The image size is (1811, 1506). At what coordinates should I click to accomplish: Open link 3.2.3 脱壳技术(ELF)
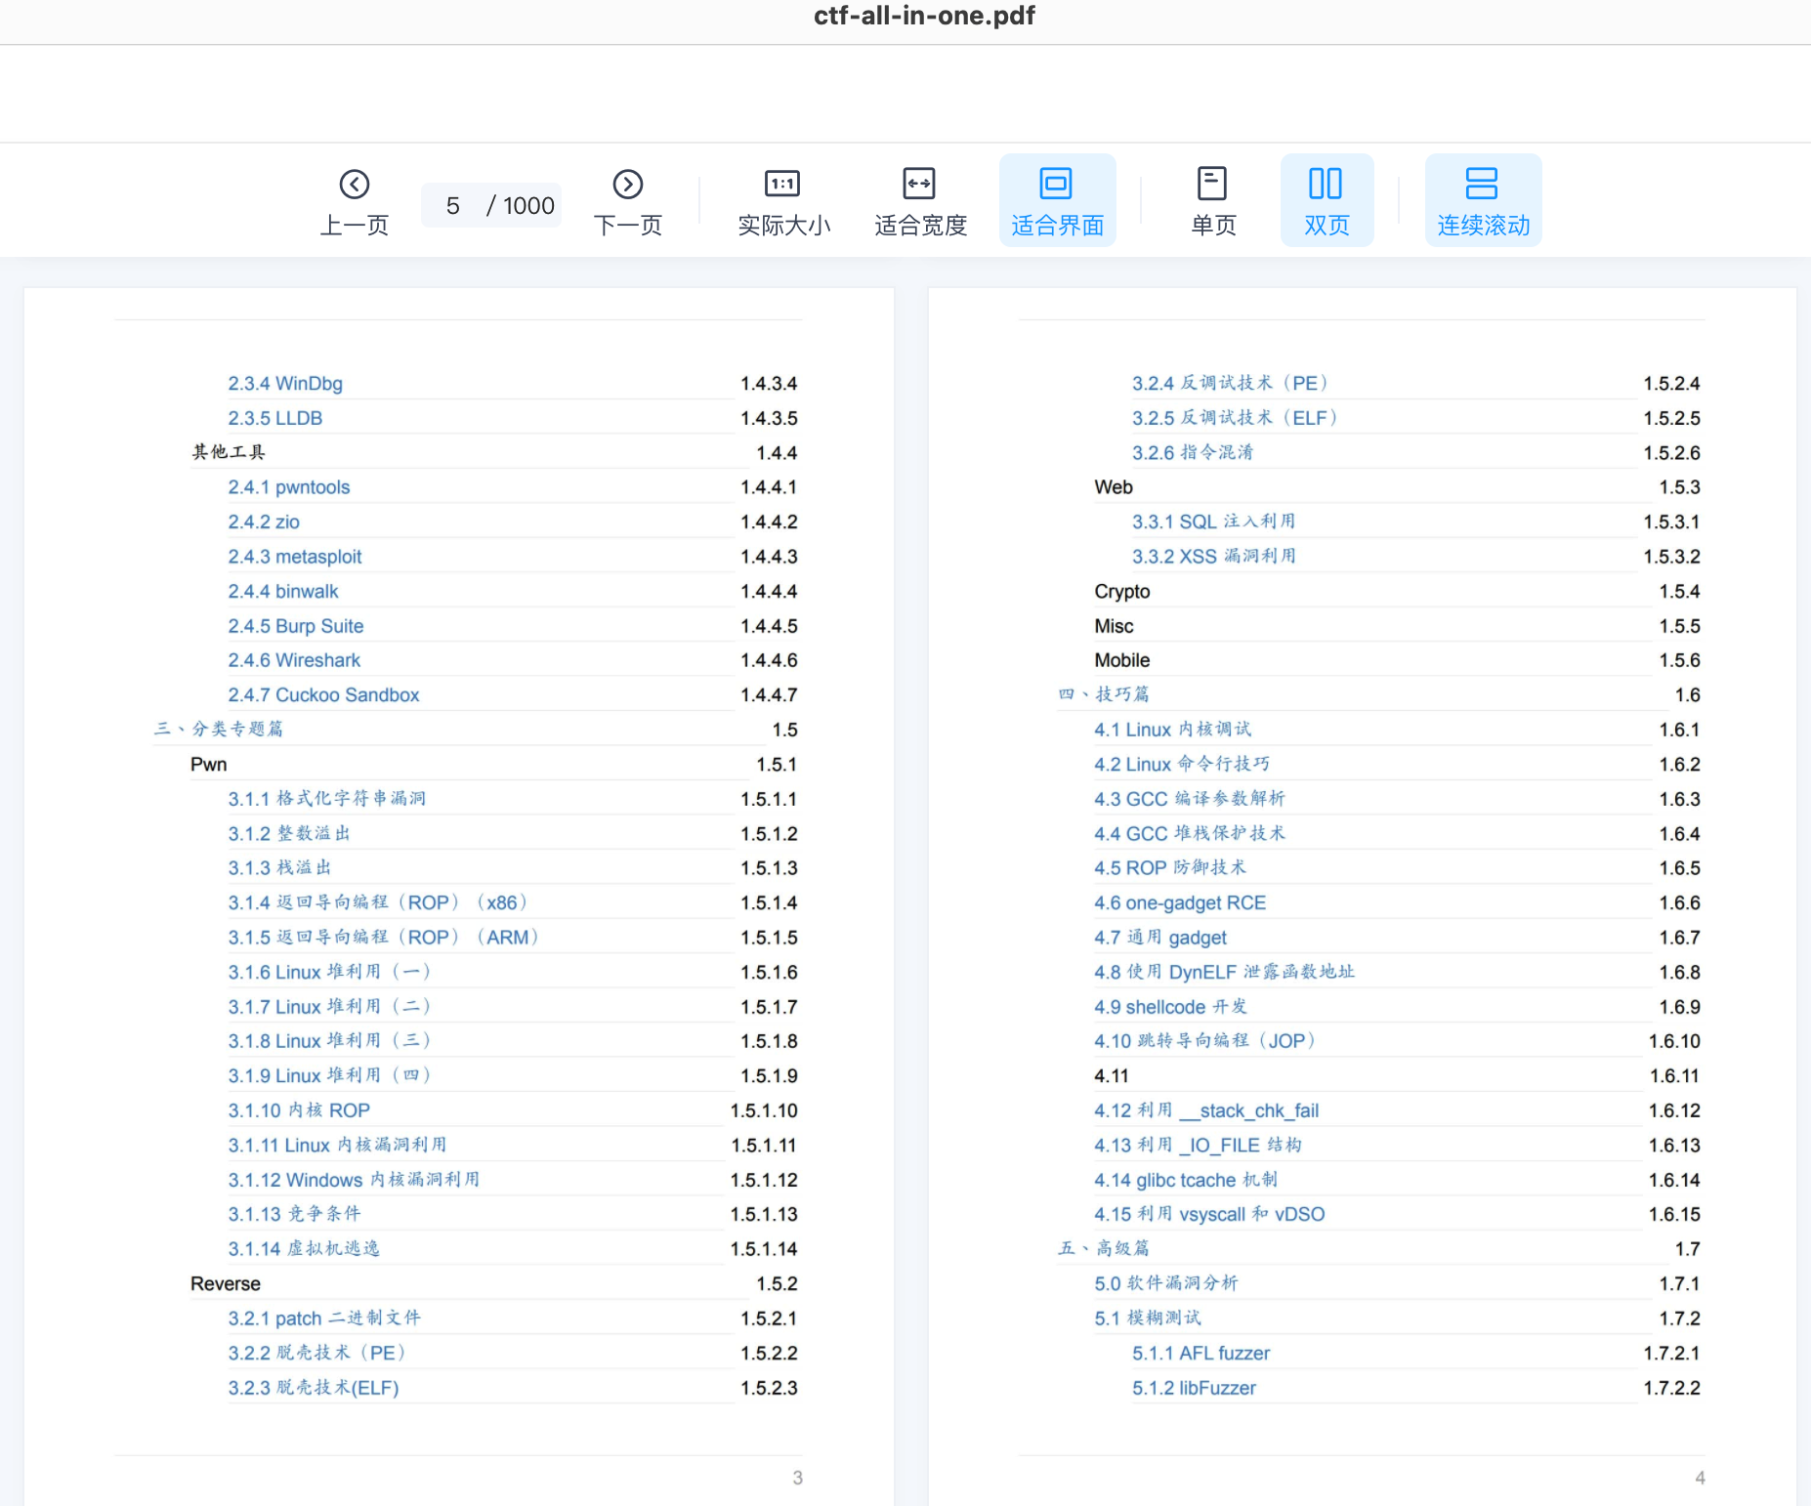coord(314,1388)
